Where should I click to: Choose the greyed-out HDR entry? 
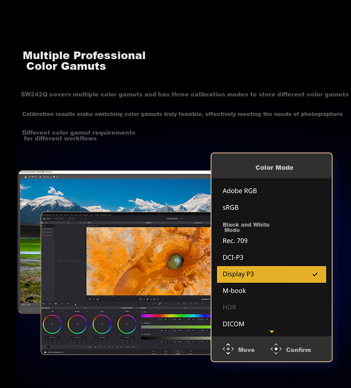point(229,307)
